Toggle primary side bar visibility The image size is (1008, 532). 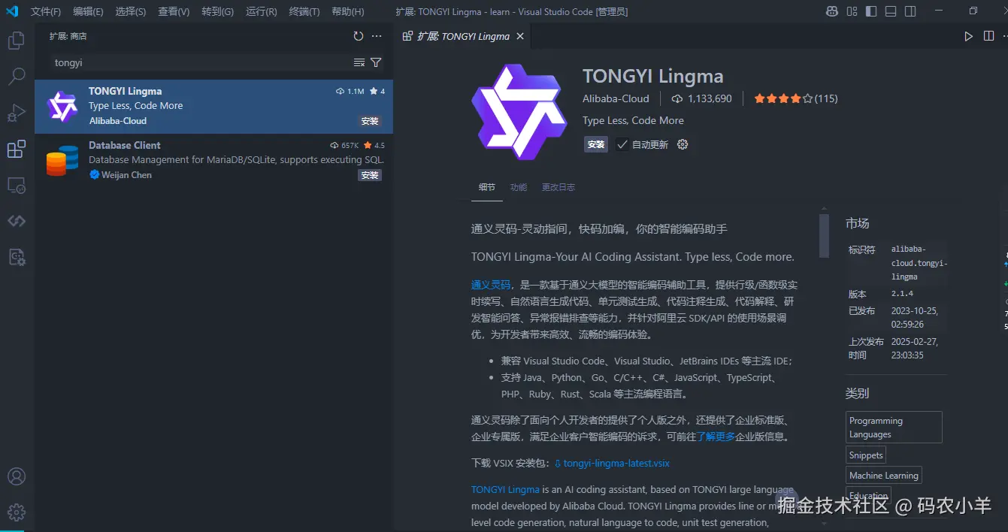click(x=871, y=11)
